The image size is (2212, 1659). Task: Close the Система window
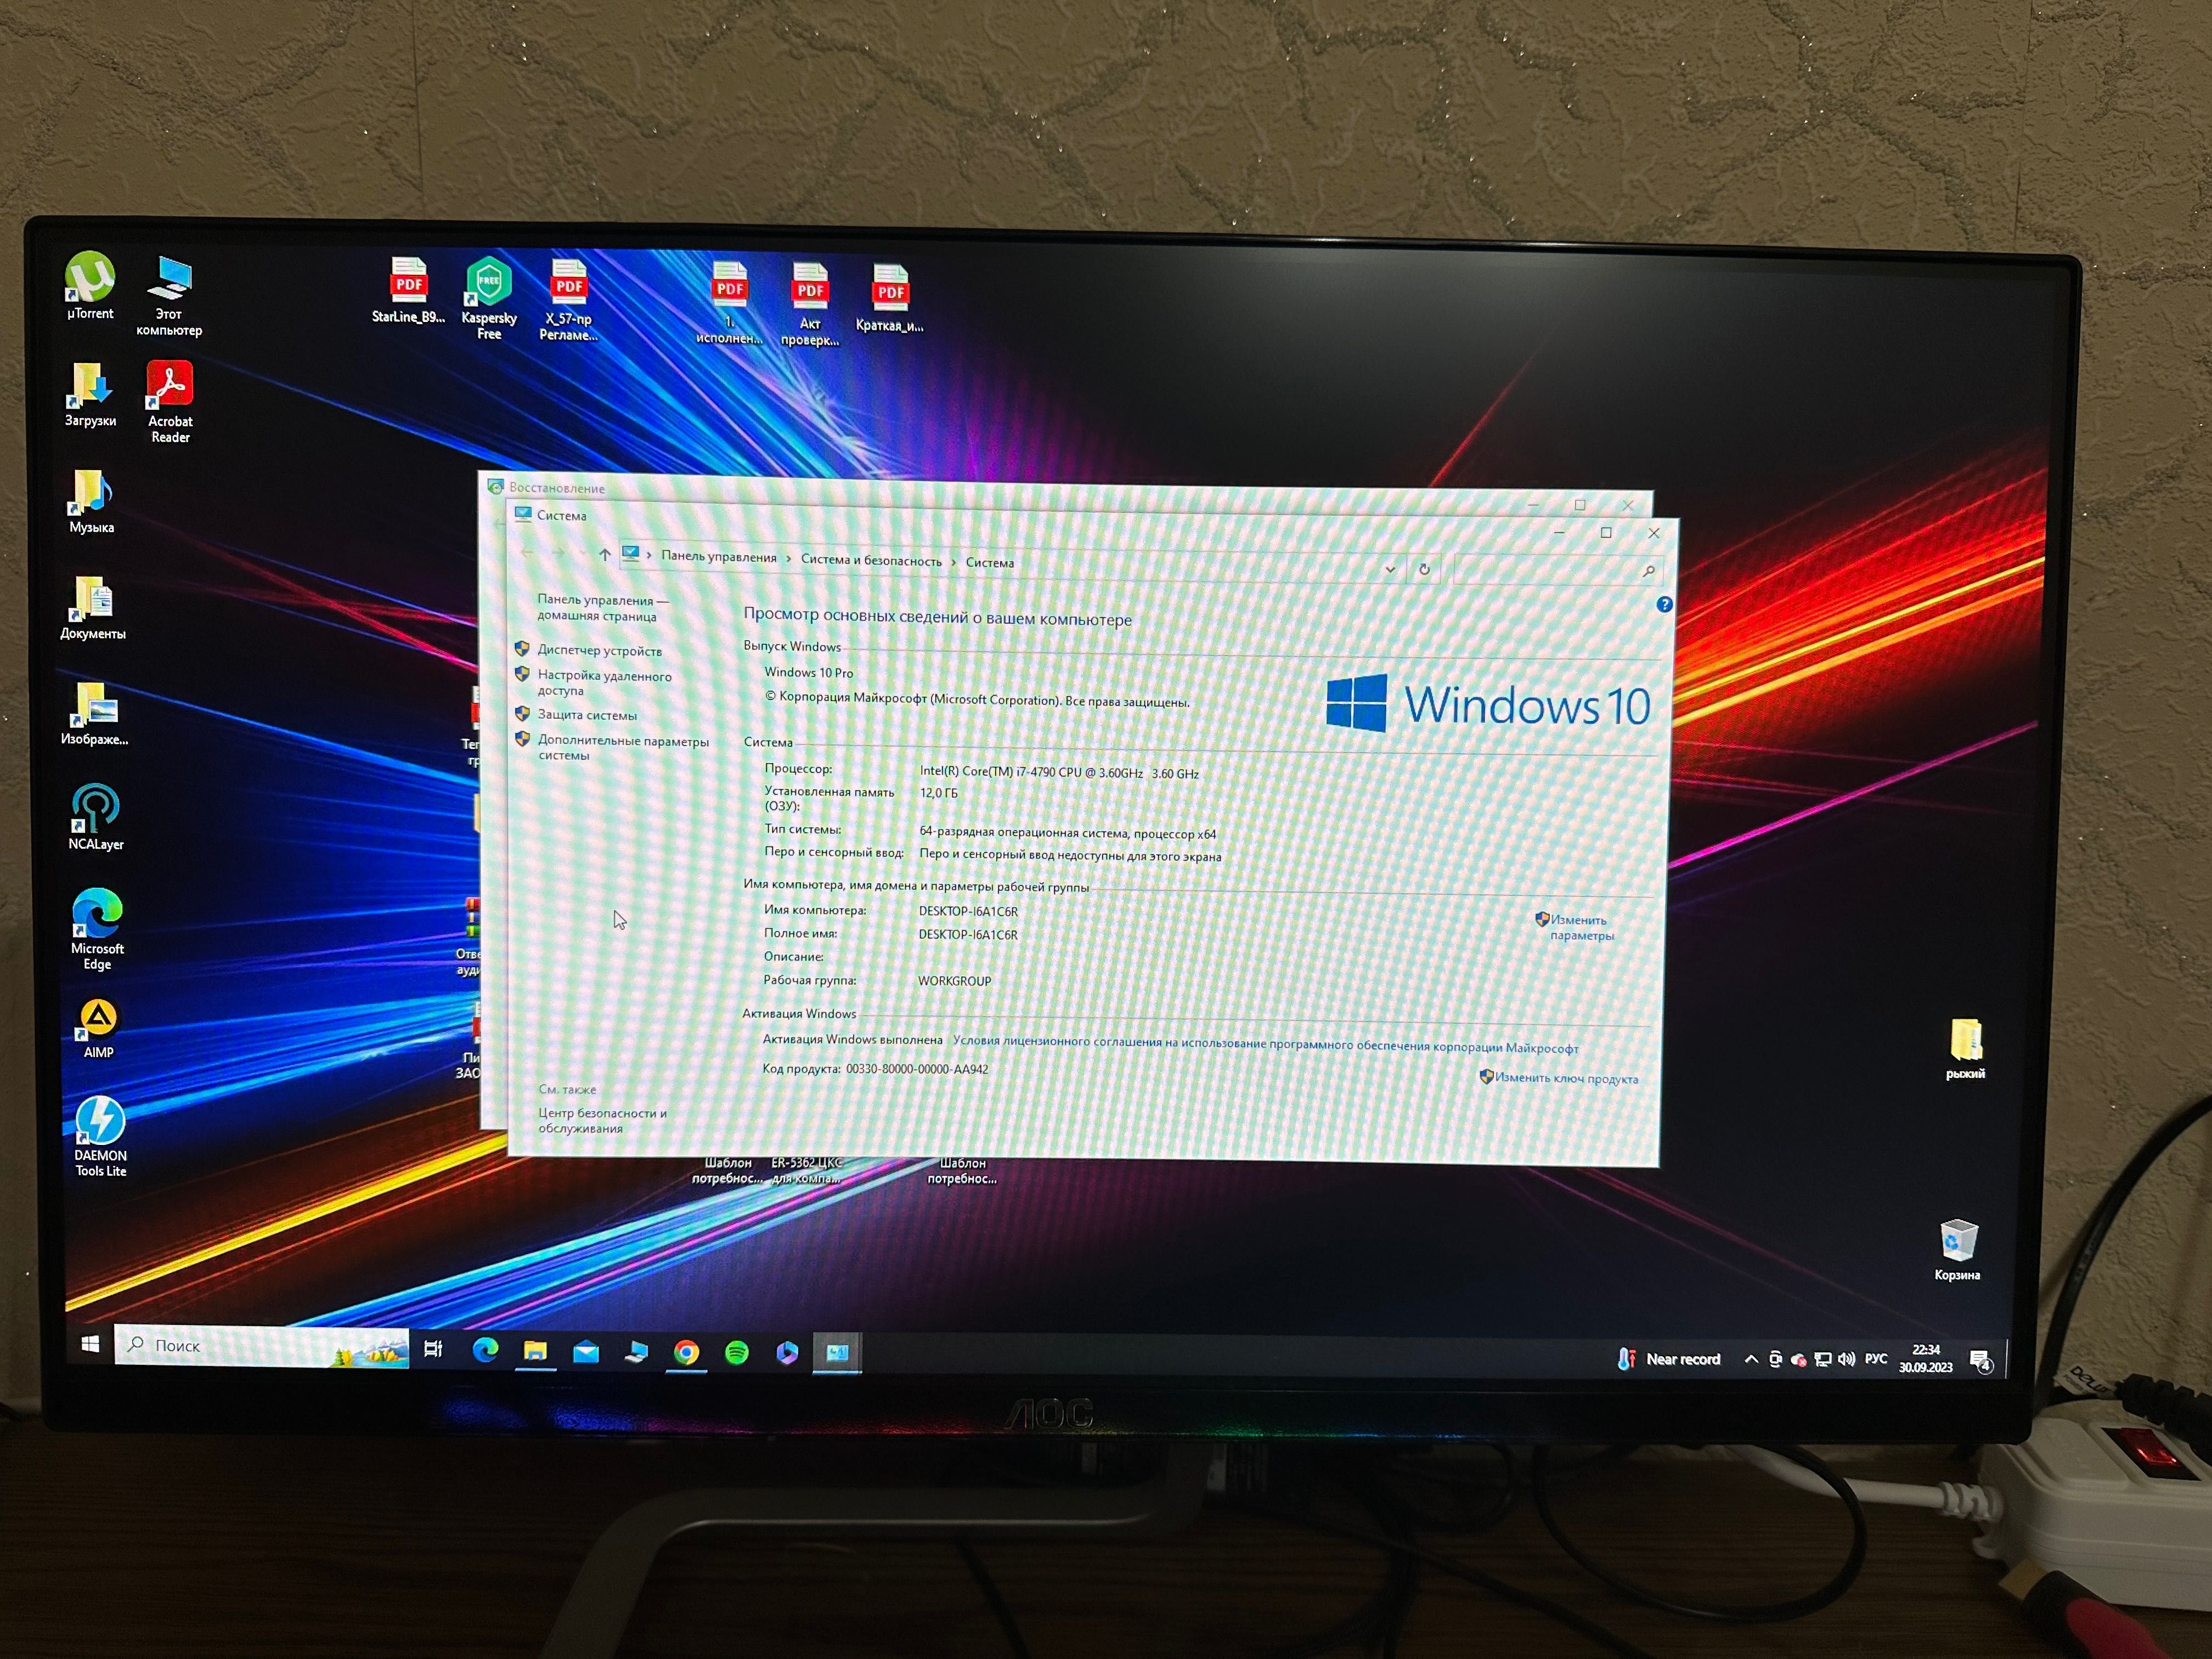click(1653, 534)
